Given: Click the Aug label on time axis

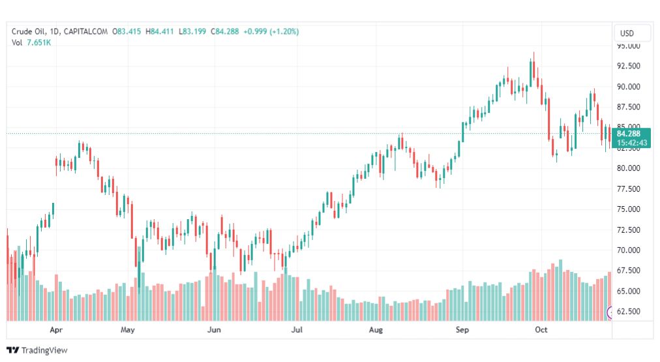Looking at the screenshot, I should click(x=376, y=330).
